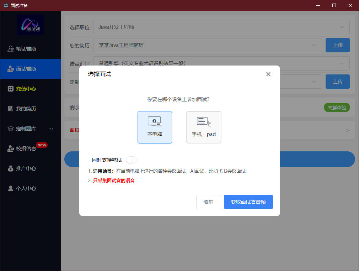
Task: Click 你要在哪个设备上参加面试? prompt text
Action: (x=178, y=99)
